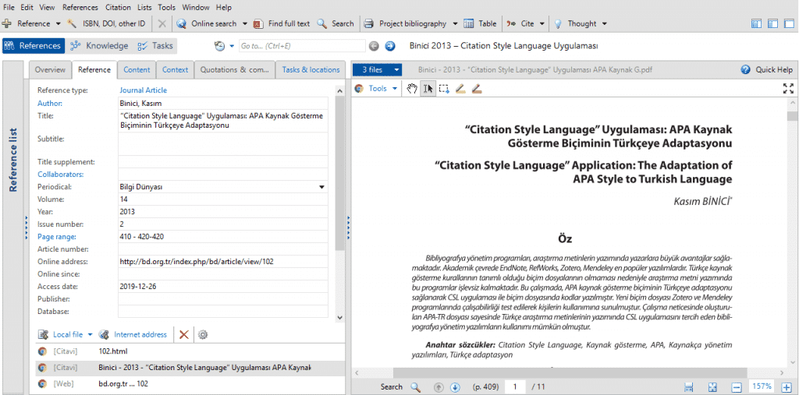Go to next PDF page arrow
Viewport: 799px width, 395px height.
pyautogui.click(x=455, y=386)
